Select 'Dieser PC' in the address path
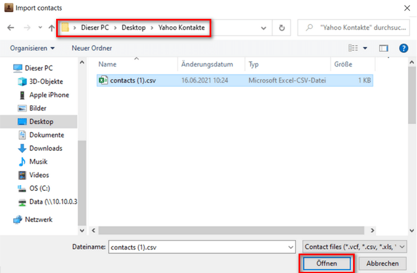 pos(95,28)
